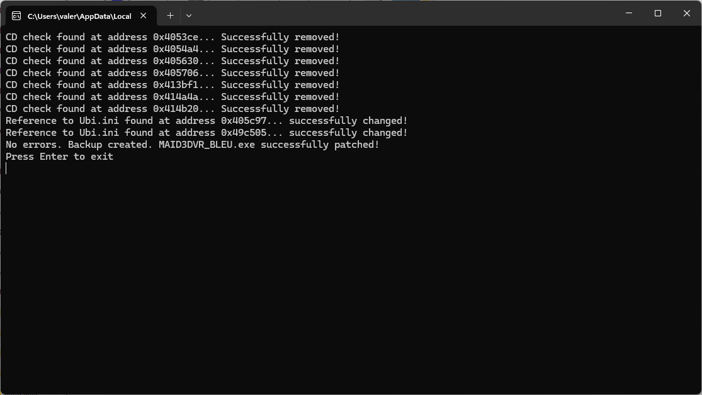Maximize the terminal window

(658, 13)
